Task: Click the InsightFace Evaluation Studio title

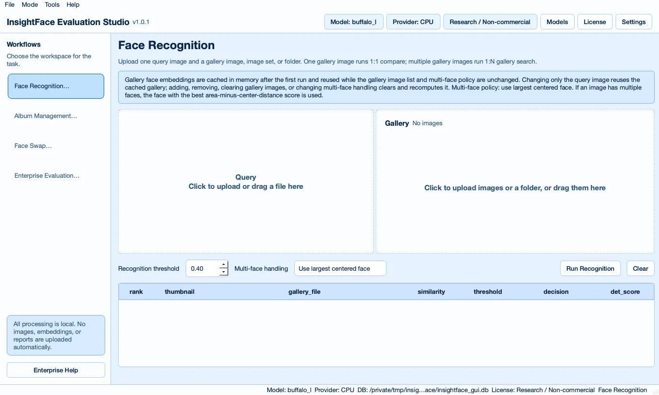Action: (x=68, y=22)
